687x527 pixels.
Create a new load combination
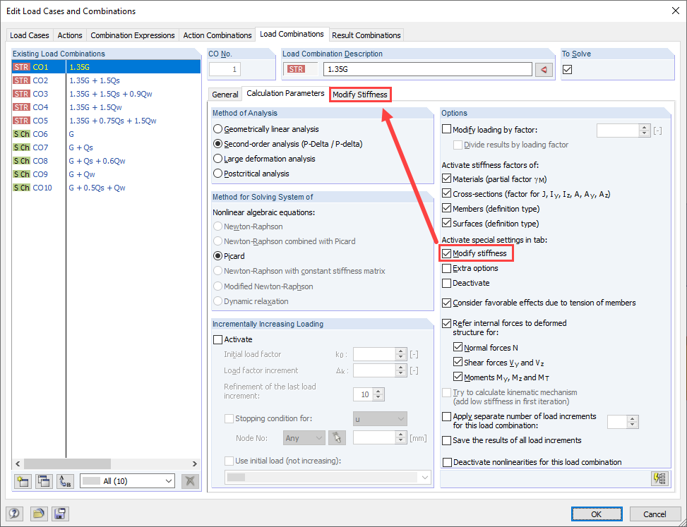point(23,480)
